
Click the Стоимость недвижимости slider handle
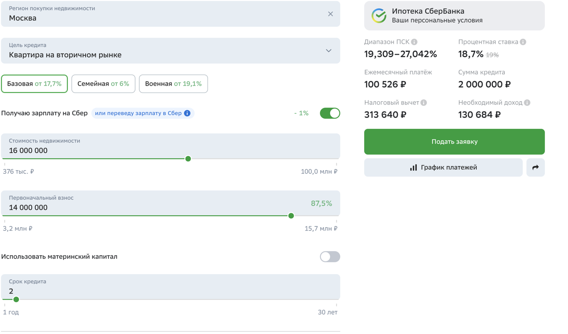188,159
